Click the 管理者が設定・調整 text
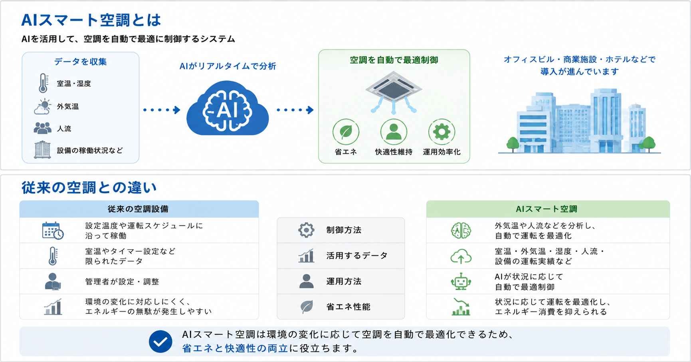Viewport: 691px width, 362px height. point(122,282)
